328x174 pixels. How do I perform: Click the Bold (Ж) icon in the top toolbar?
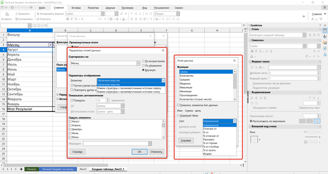(67, 19)
